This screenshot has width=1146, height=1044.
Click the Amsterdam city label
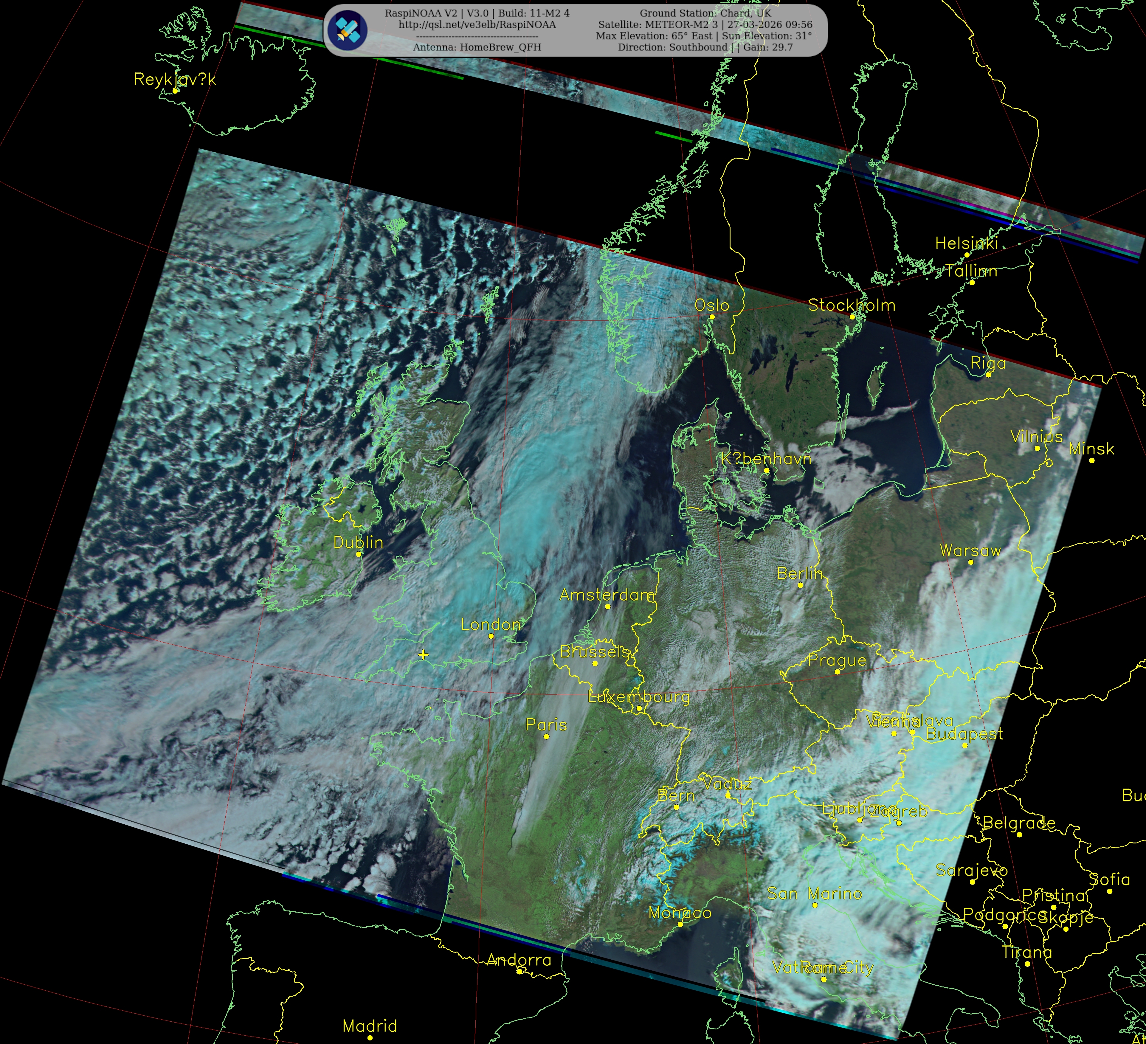coord(607,595)
